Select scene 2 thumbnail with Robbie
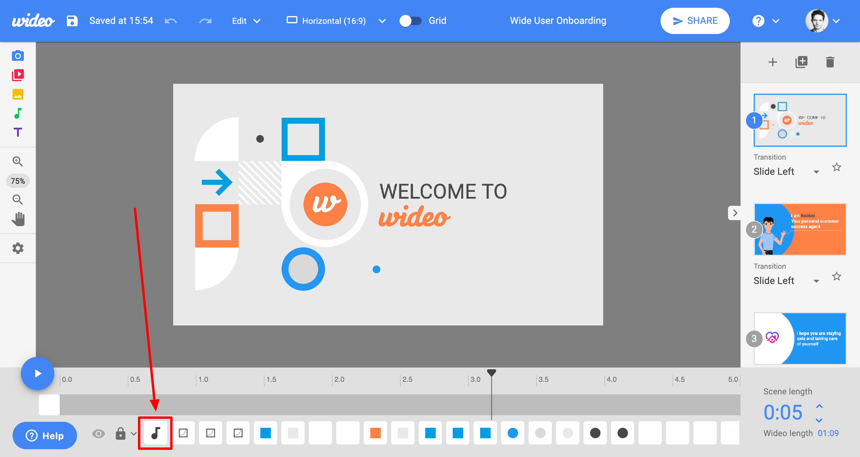 (x=800, y=229)
